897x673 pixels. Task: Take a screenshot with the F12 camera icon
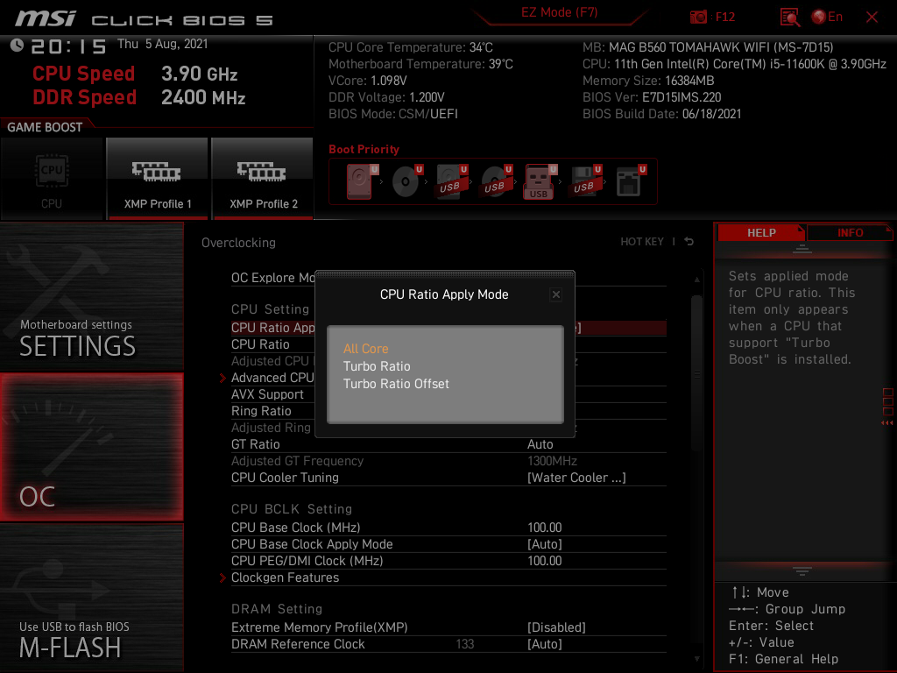(x=698, y=18)
